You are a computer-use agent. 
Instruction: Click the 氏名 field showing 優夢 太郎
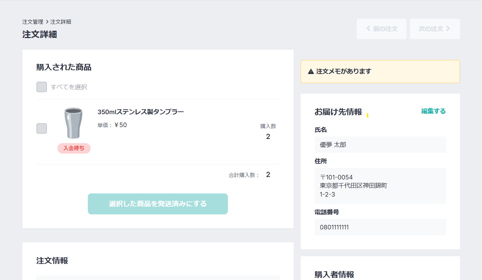click(x=380, y=145)
